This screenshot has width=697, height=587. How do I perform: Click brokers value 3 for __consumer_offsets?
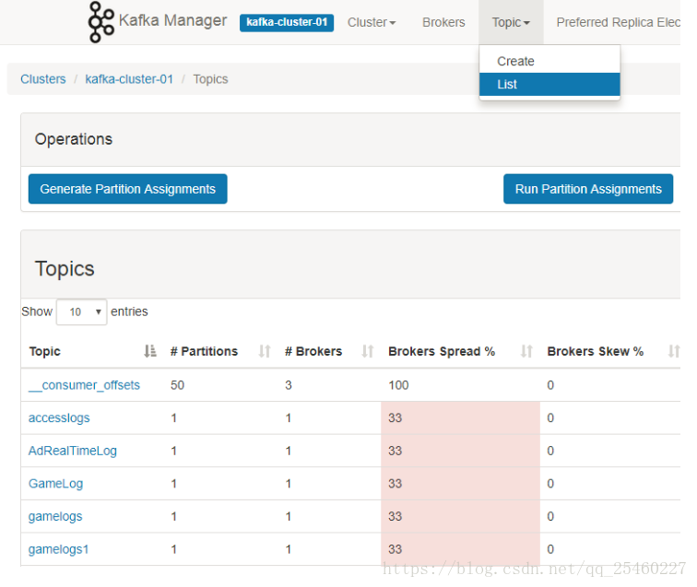click(x=289, y=385)
